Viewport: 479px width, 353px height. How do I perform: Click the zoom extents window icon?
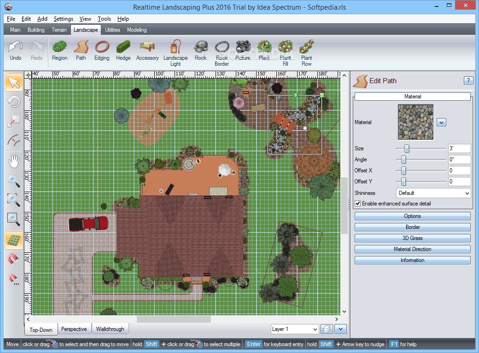click(14, 219)
